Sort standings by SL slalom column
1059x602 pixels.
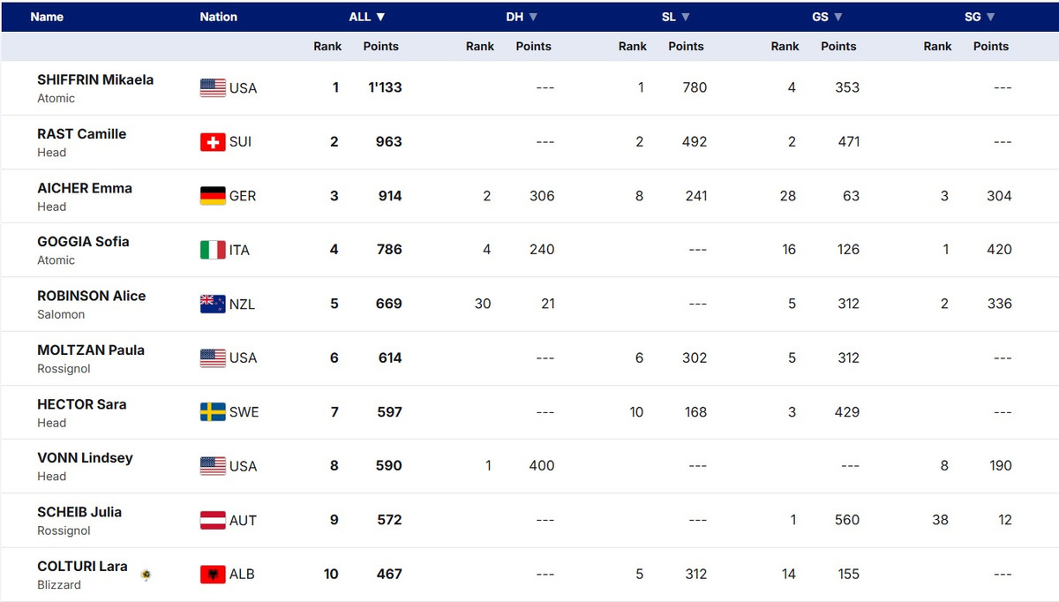click(686, 17)
